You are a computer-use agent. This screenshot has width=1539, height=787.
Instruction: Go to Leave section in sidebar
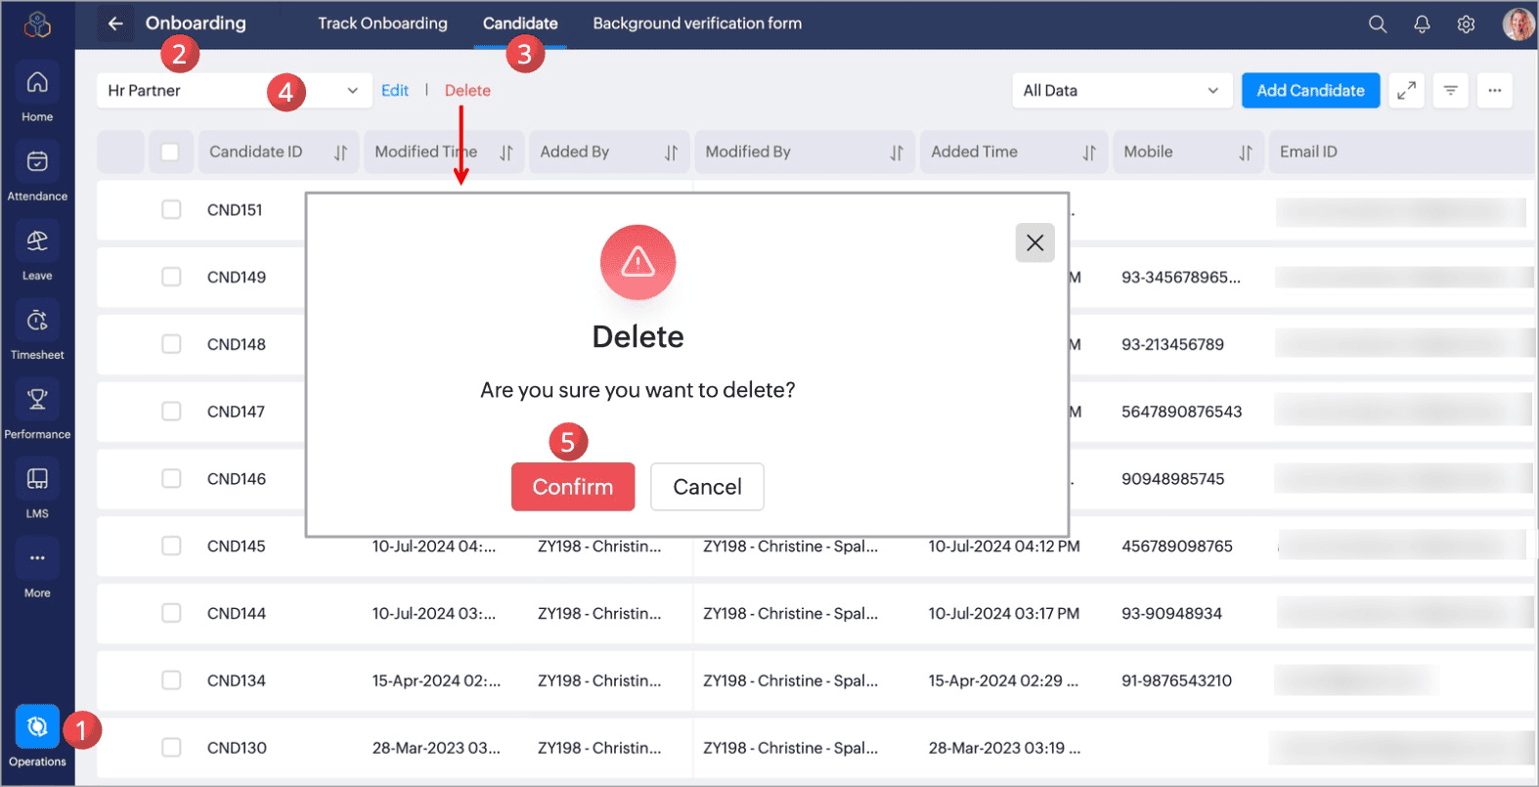37,241
